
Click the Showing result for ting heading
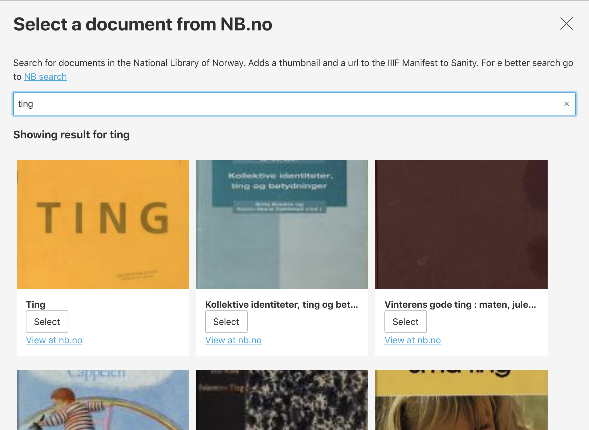pos(72,135)
